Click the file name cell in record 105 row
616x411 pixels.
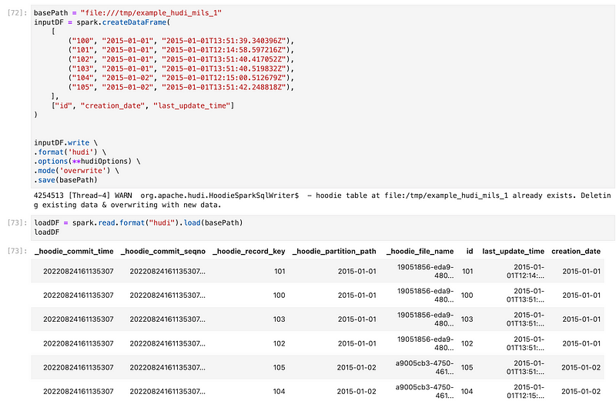pos(424,367)
